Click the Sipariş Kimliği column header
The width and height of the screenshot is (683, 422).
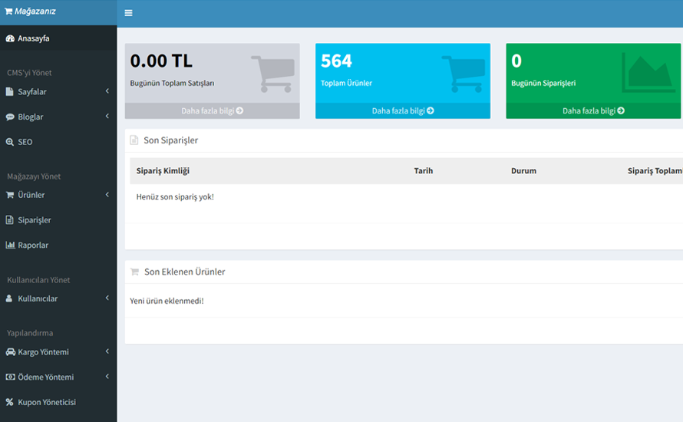(x=163, y=170)
